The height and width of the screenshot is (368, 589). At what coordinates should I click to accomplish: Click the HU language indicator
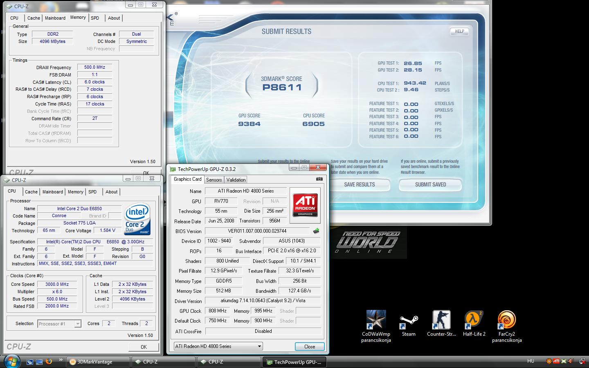click(531, 361)
